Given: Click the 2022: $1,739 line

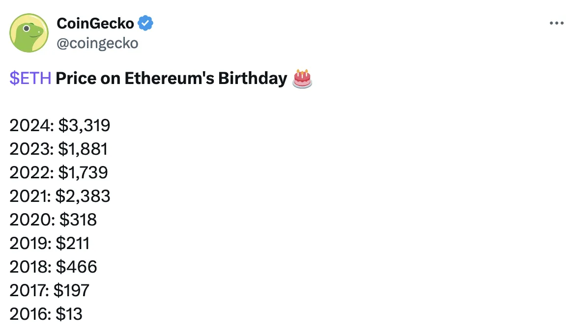Looking at the screenshot, I should pos(58,172).
